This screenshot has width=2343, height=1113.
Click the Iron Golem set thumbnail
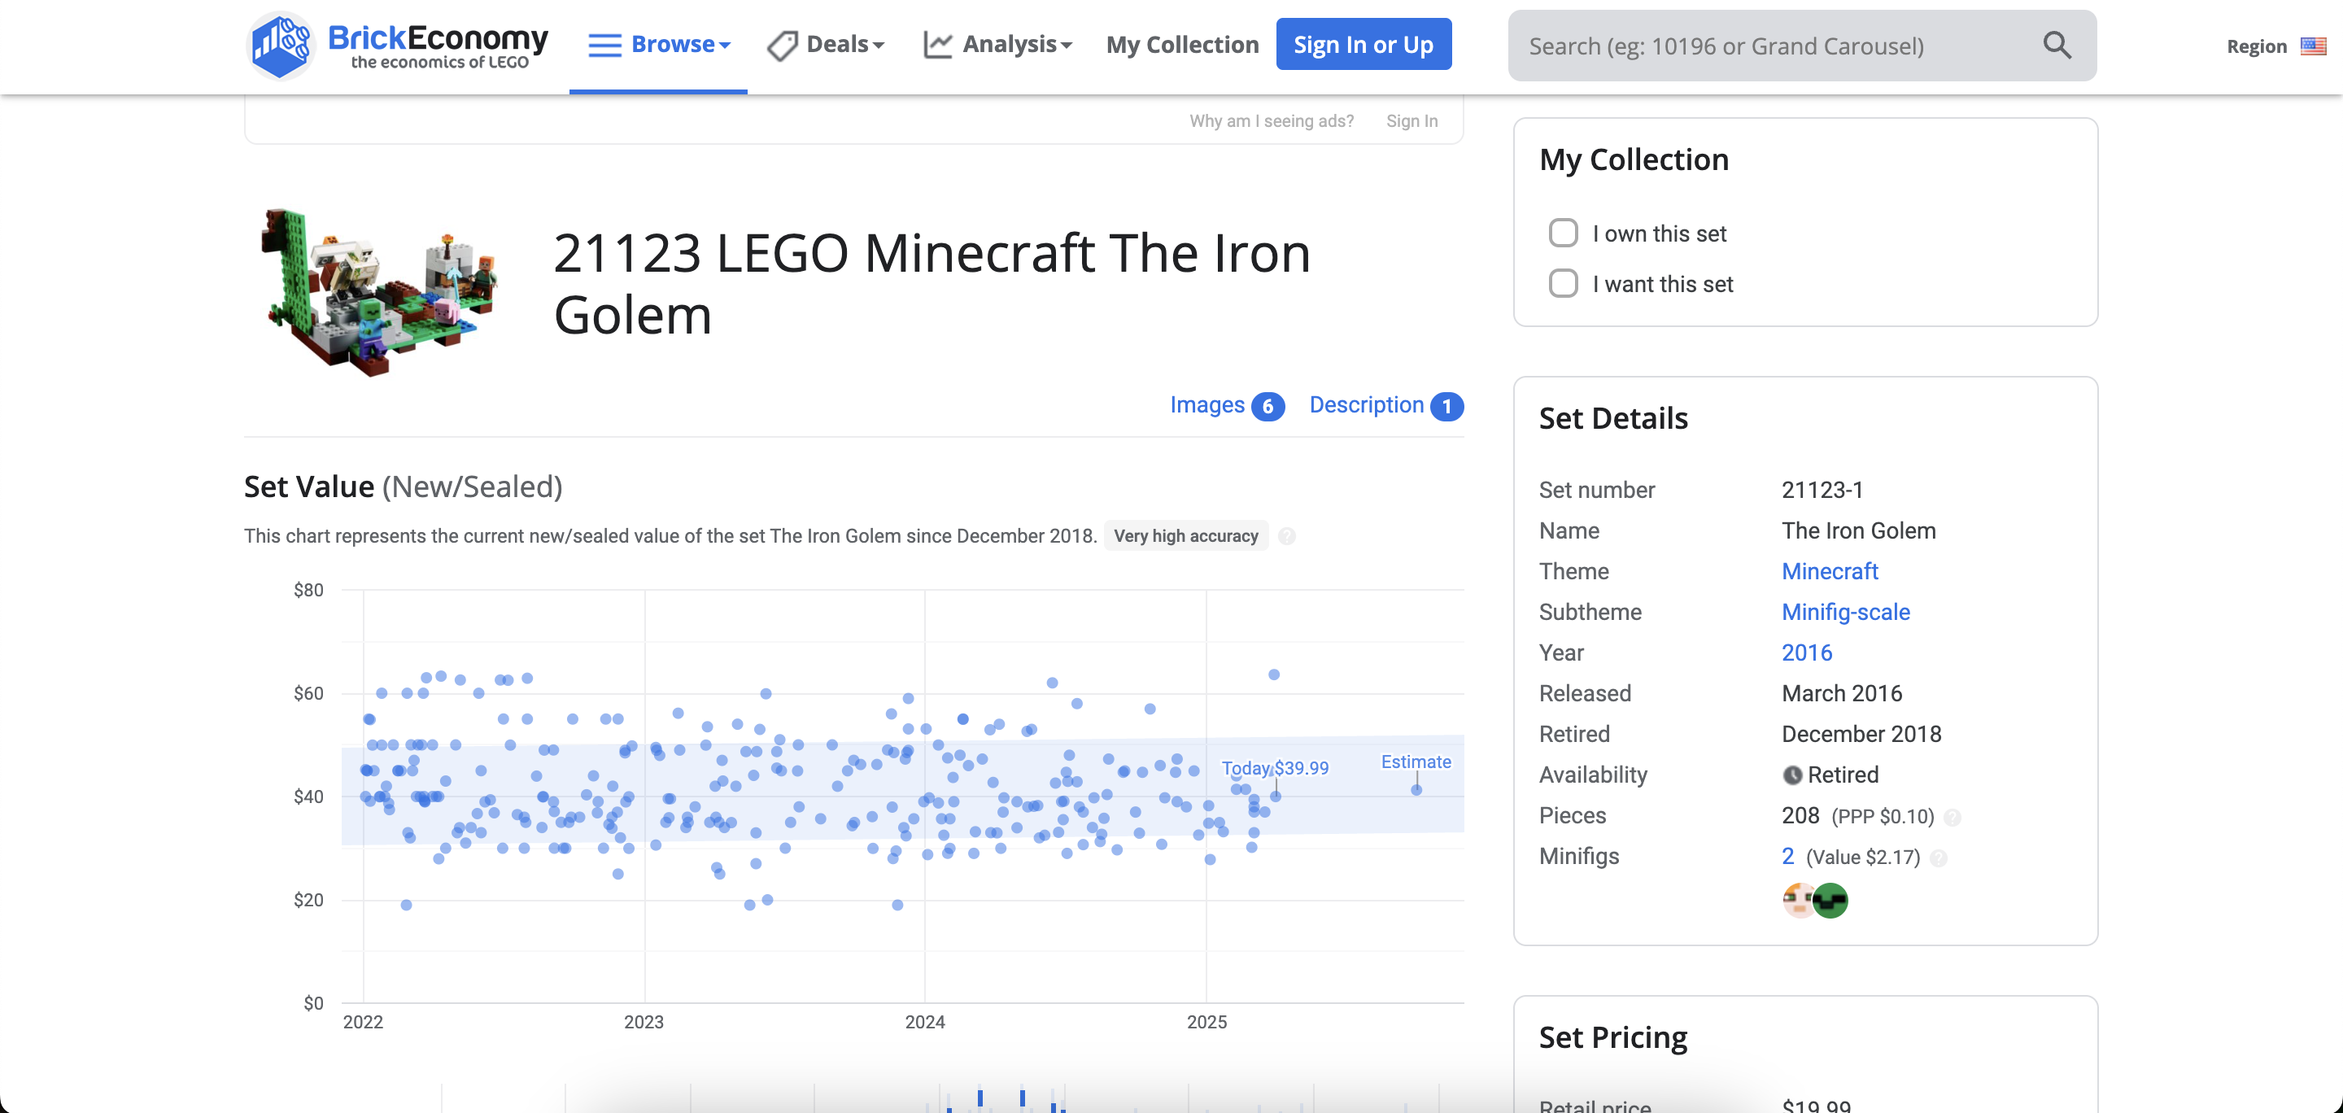[x=379, y=291]
